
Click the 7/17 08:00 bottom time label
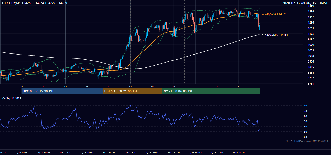coord(22,153)
